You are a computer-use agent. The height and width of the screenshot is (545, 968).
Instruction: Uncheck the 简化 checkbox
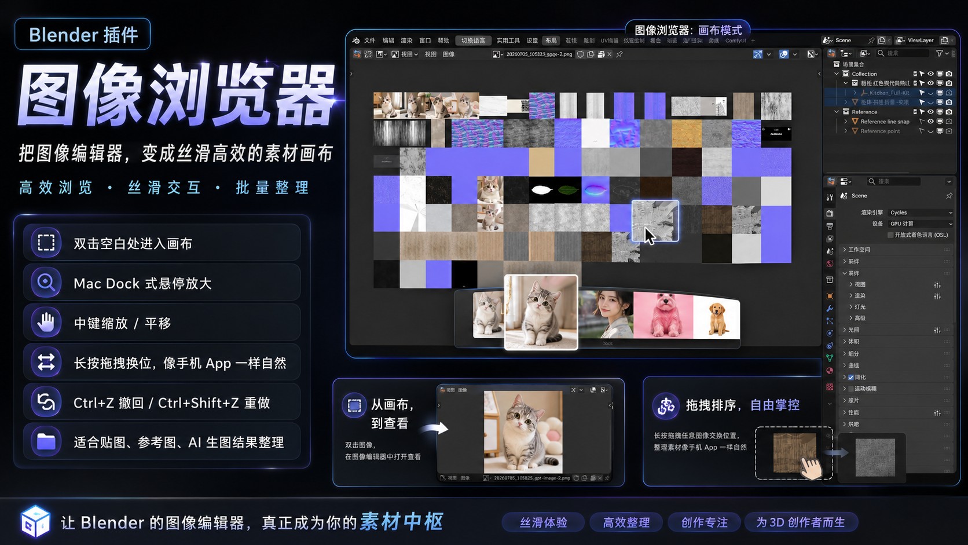pyautogui.click(x=851, y=377)
